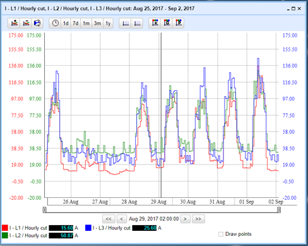308x246 pixels.
Task: Select the 1y time range
Action: (108, 23)
